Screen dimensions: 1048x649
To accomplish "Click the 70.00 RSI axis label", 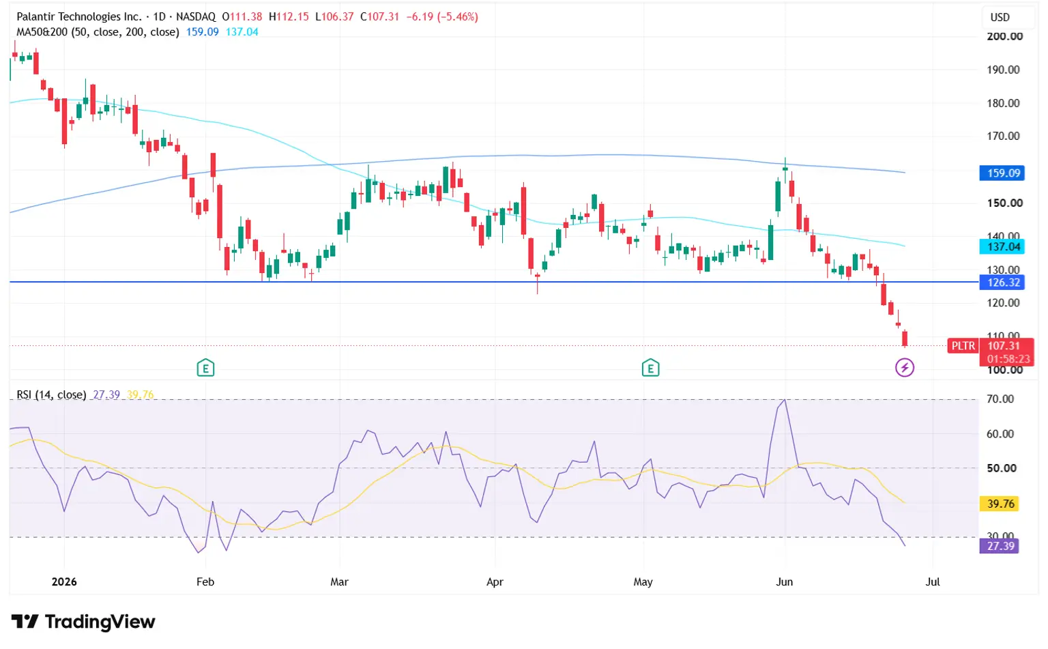I will 1000,399.
